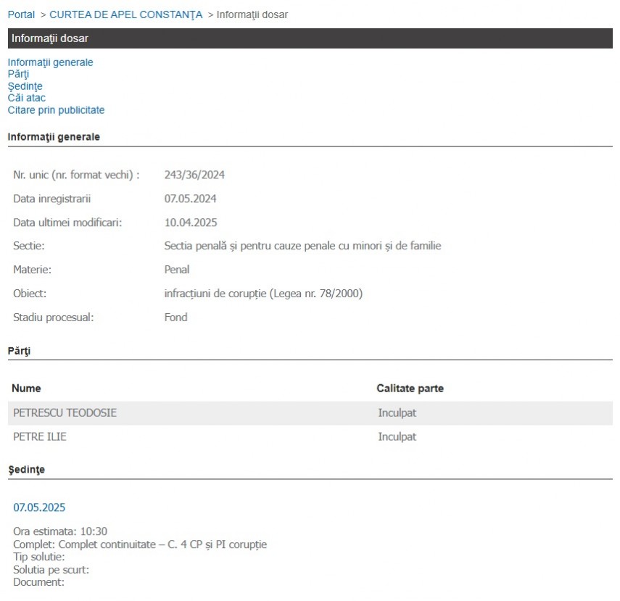Screen dimensions: 620x601
Task: Click the Document label
Action: 38,582
